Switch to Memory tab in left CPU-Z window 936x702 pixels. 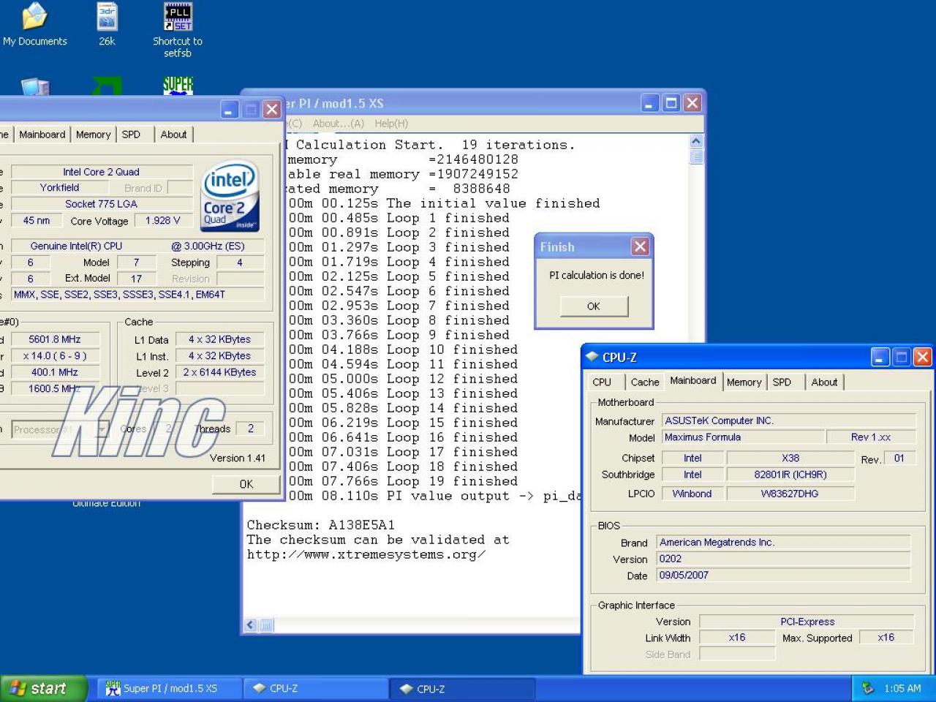coord(93,135)
